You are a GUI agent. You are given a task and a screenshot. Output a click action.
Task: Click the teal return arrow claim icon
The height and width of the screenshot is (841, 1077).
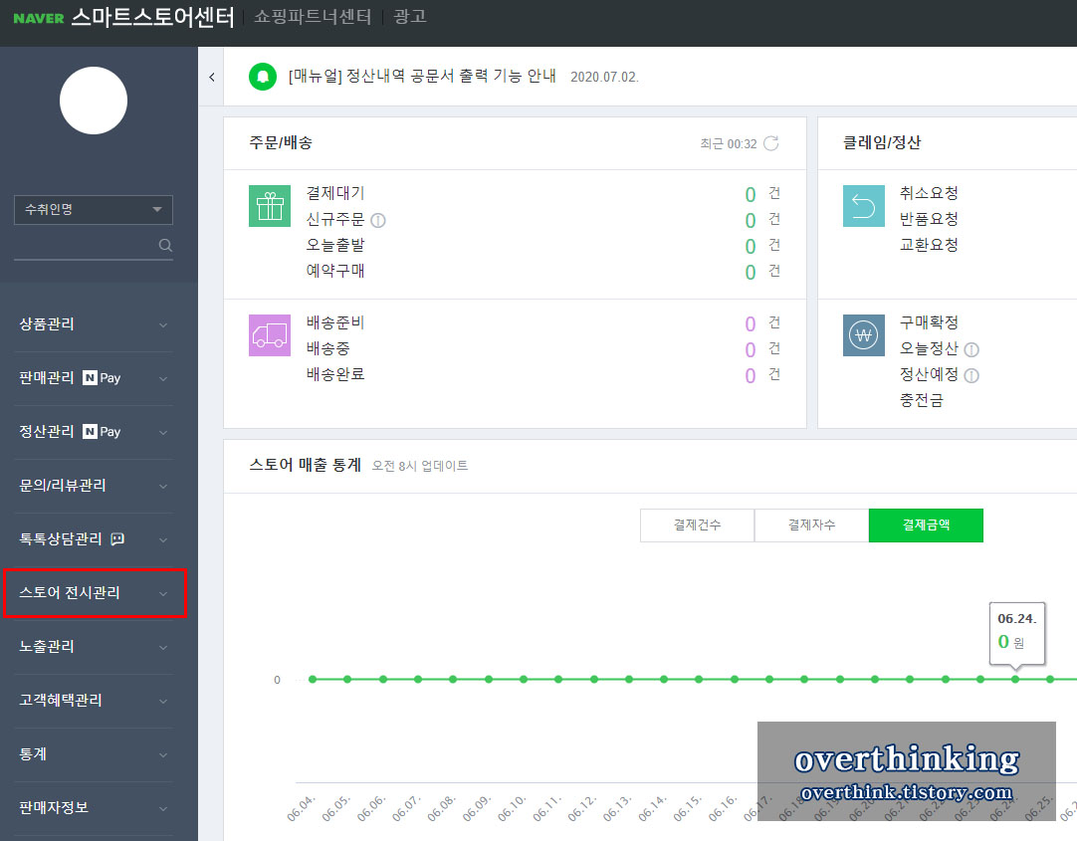coord(863,206)
